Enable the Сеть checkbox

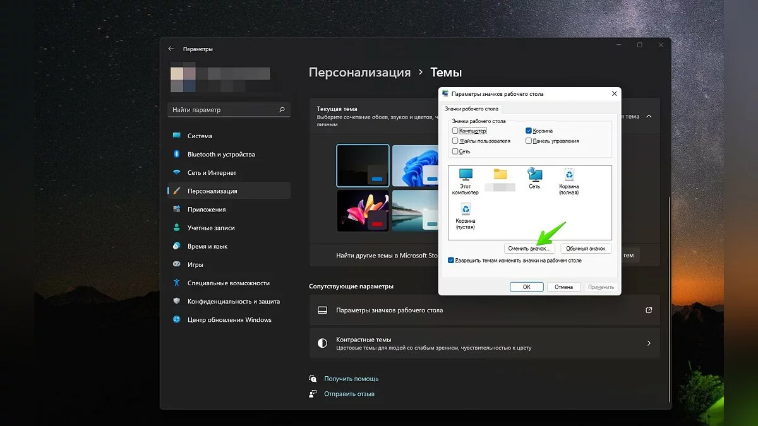(455, 151)
